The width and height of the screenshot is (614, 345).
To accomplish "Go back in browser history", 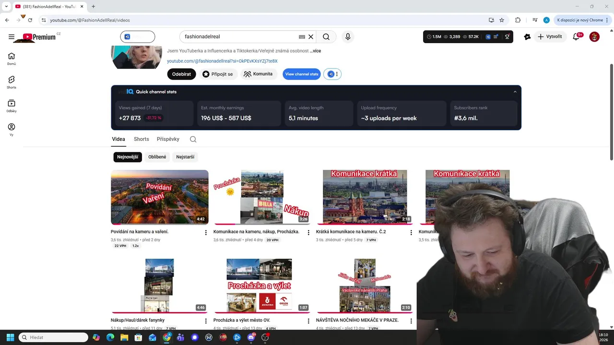I will tap(7, 20).
